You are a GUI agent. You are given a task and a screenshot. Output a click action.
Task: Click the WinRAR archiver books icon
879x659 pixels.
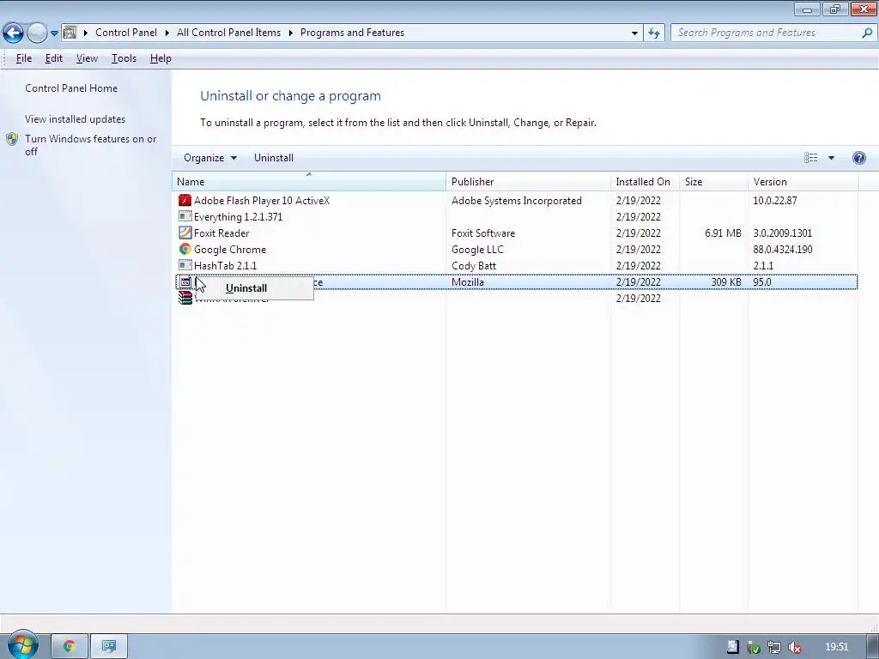[x=185, y=298]
